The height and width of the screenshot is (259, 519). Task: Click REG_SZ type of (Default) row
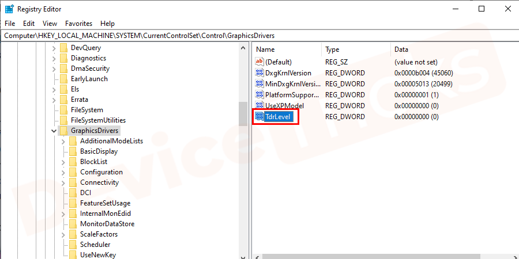[x=336, y=62]
